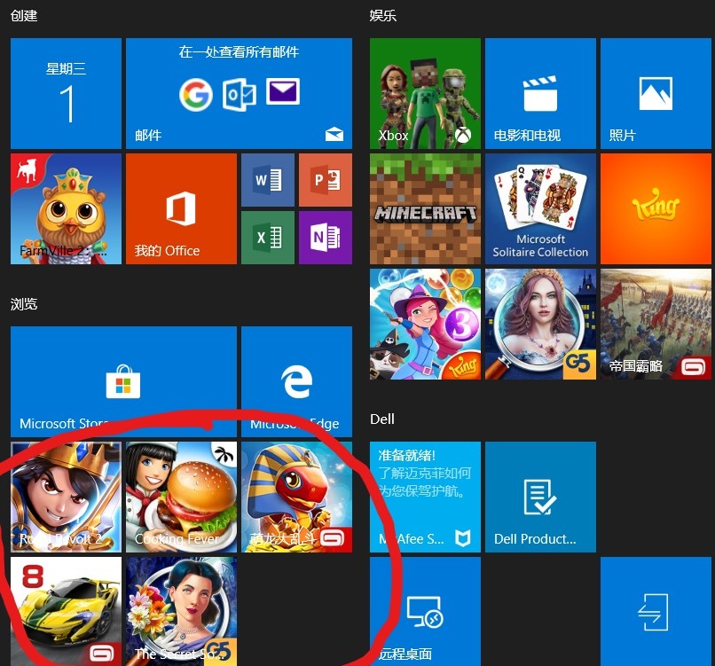Screen dimensions: 715x666
Task: Launch PowerPoint from the small tile
Action: [x=326, y=180]
